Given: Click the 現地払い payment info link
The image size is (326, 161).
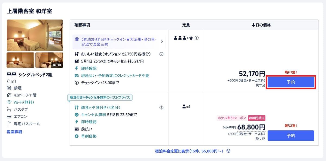Looking at the screenshot, I should coord(115,75).
